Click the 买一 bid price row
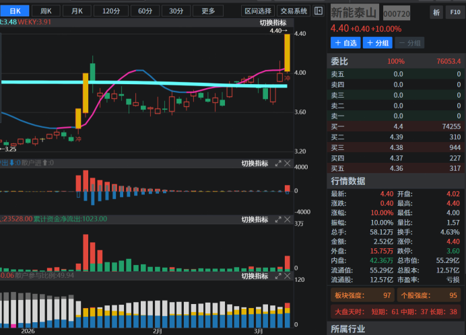The width and height of the screenshot is (466, 335). pos(395,126)
